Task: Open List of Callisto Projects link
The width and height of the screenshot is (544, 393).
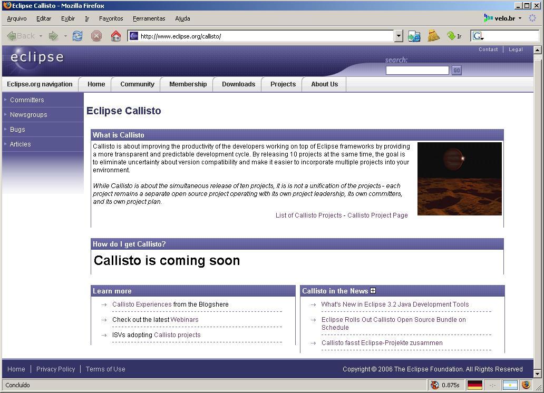Action: [x=308, y=215]
